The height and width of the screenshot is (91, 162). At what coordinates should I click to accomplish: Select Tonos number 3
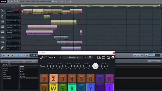click(69, 66)
